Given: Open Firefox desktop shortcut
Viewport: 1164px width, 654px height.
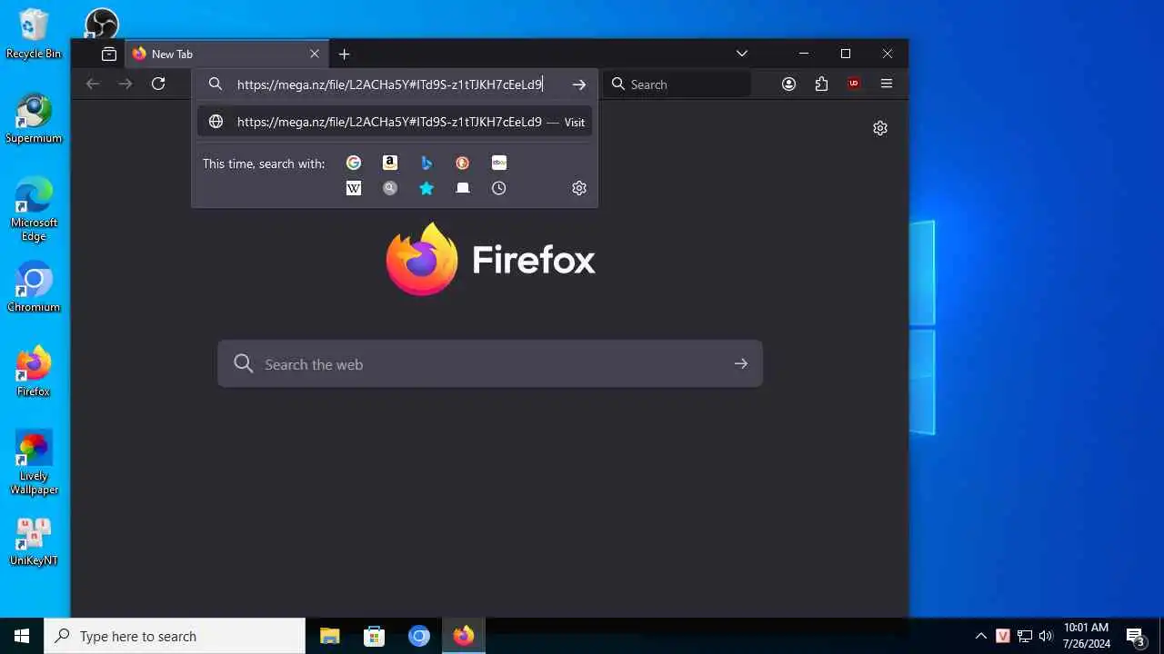Looking at the screenshot, I should 34,372.
